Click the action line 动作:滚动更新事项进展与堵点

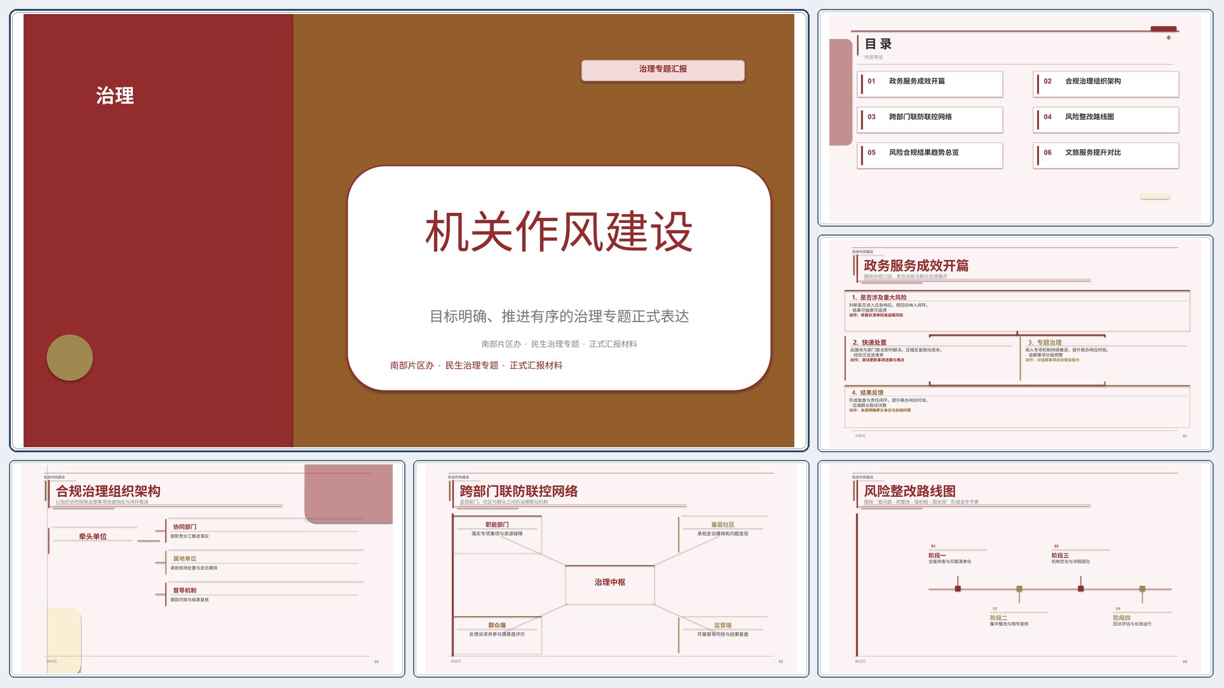coord(877,360)
